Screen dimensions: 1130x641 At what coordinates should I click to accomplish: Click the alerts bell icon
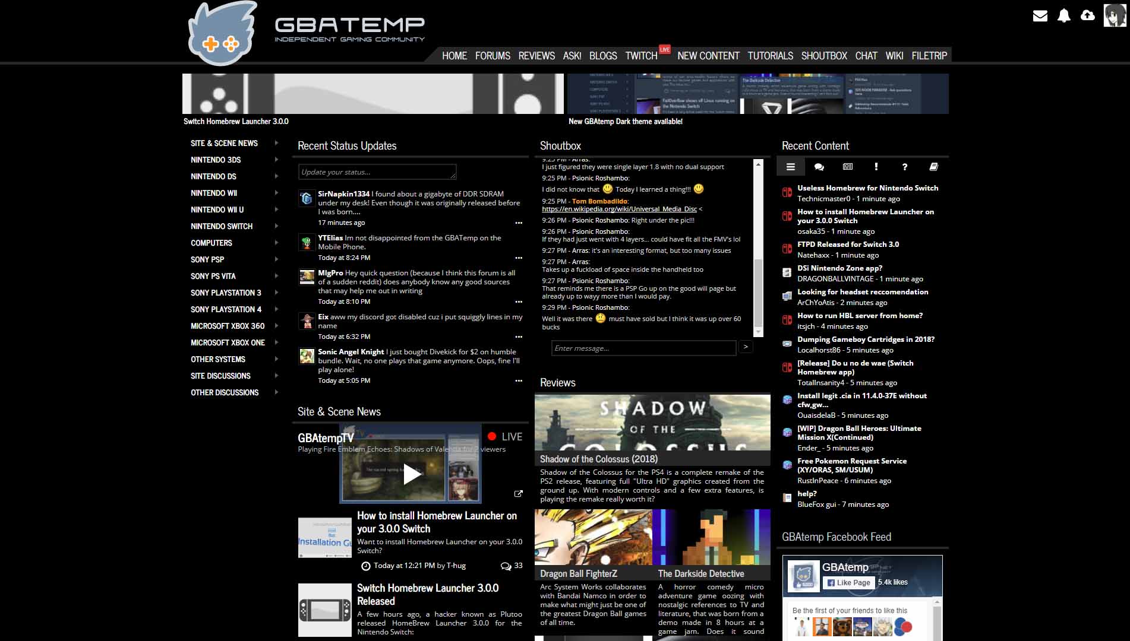point(1063,16)
